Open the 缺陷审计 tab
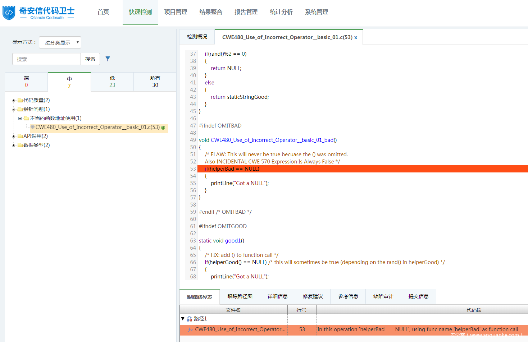 (x=383, y=297)
